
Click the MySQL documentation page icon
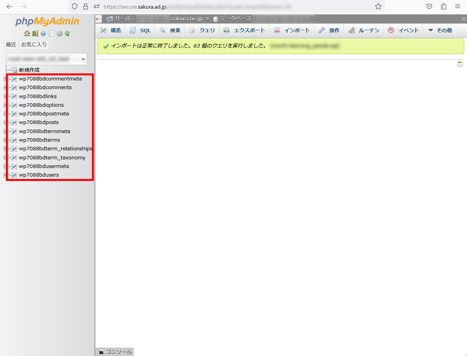(x=51, y=33)
